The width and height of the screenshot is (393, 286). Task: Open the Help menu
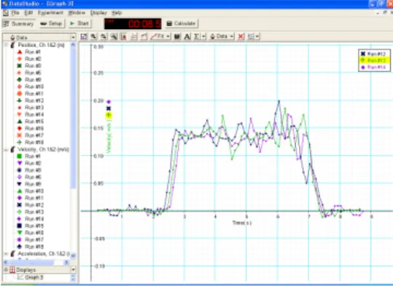click(117, 13)
